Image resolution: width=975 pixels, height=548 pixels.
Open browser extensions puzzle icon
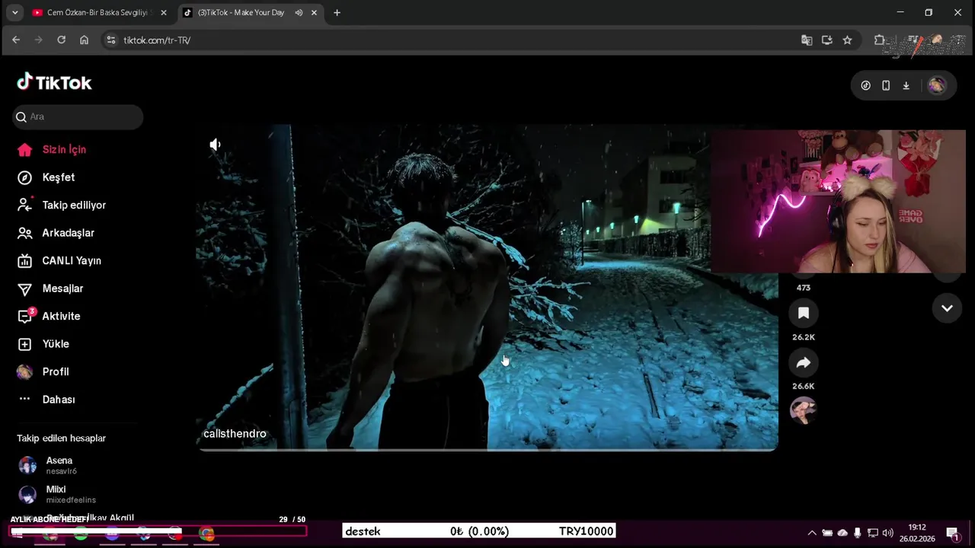coord(879,40)
